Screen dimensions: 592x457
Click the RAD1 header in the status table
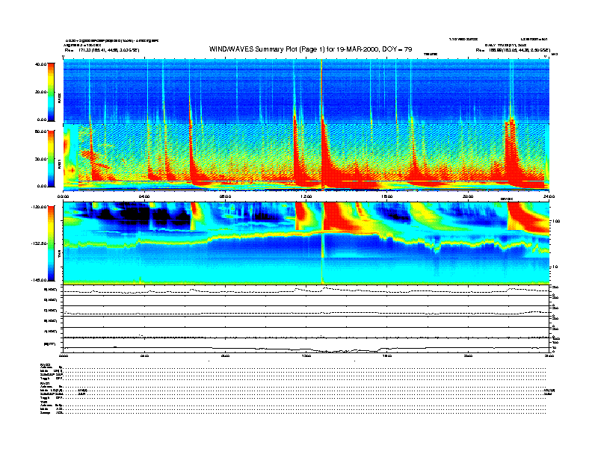(46, 383)
